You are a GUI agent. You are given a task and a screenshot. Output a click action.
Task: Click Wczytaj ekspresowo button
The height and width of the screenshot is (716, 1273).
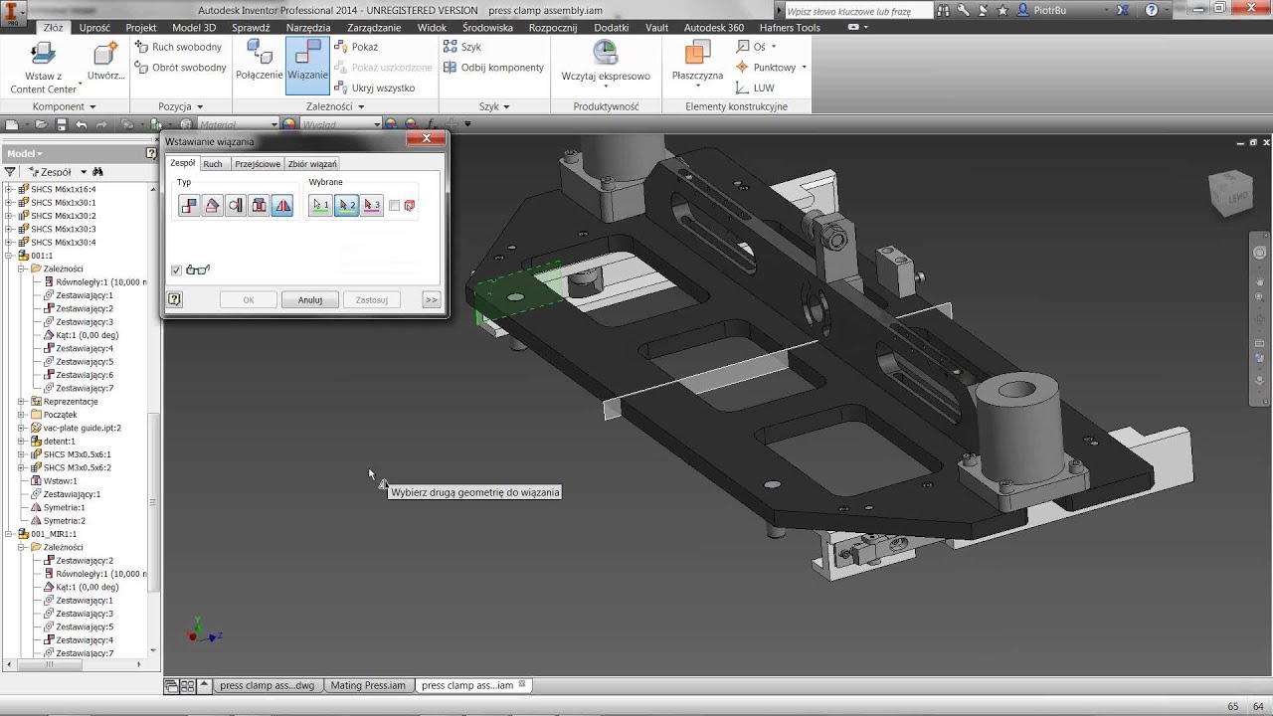pyautogui.click(x=606, y=62)
